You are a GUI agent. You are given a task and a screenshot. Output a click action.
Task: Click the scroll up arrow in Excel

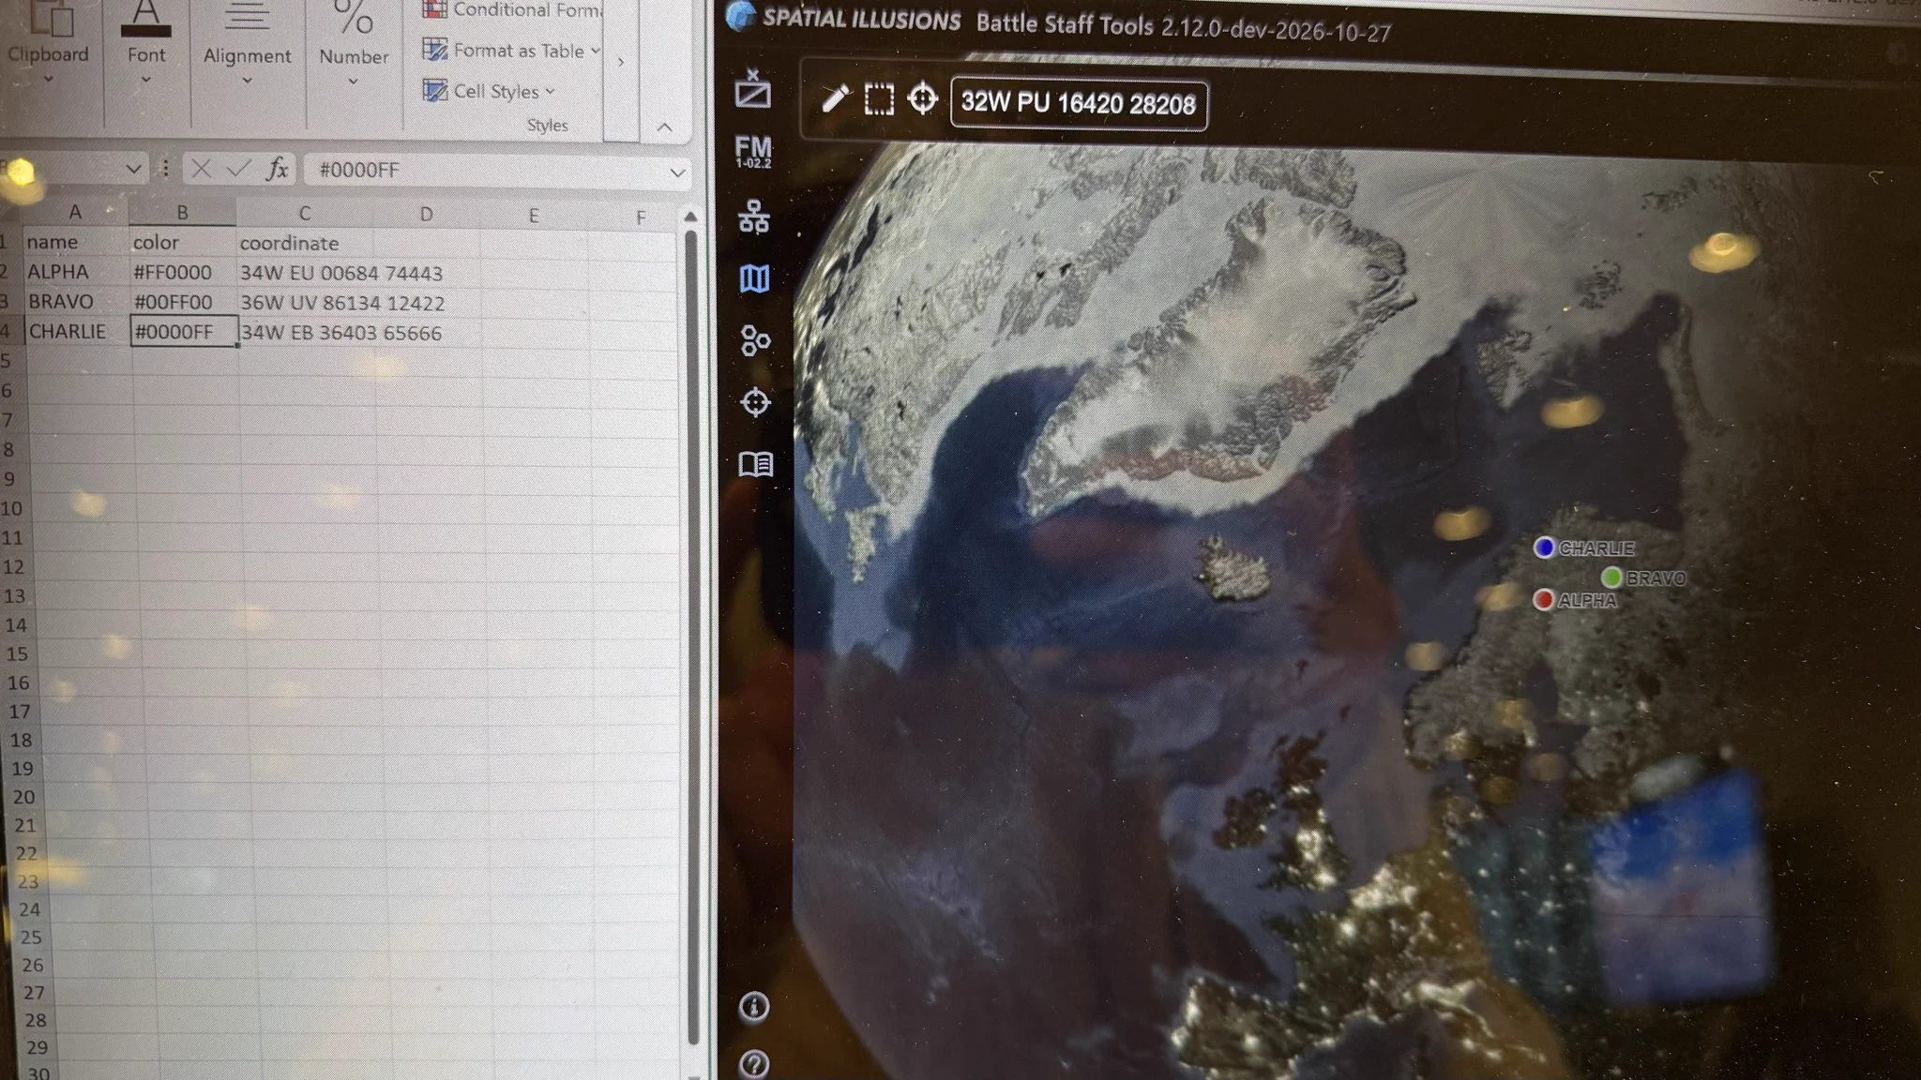(x=690, y=217)
